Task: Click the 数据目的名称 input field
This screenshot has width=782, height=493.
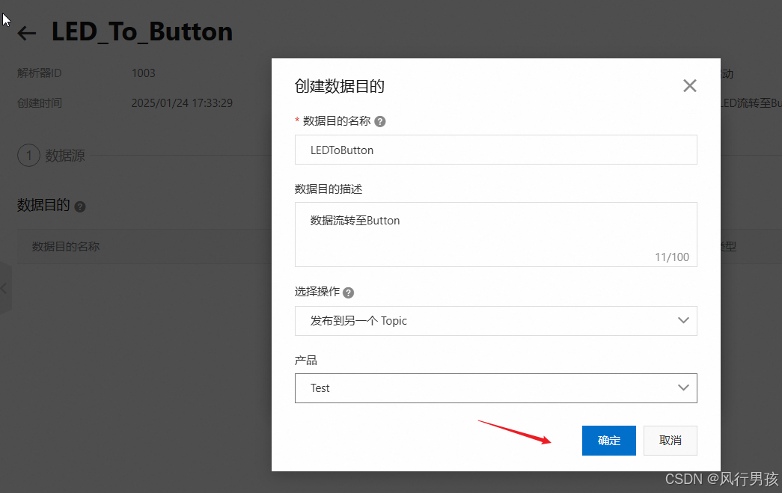Action: point(495,150)
